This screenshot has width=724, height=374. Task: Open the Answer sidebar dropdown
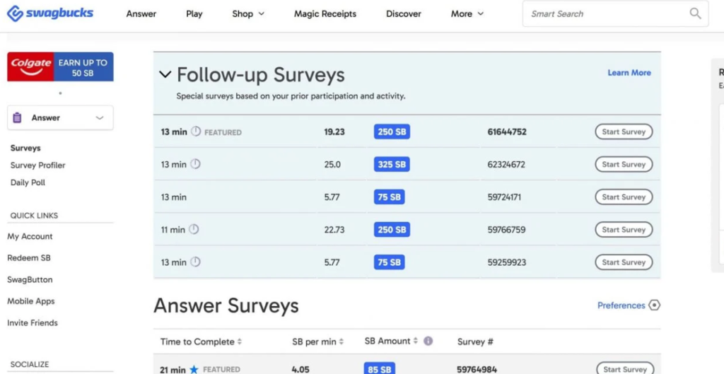pos(100,118)
